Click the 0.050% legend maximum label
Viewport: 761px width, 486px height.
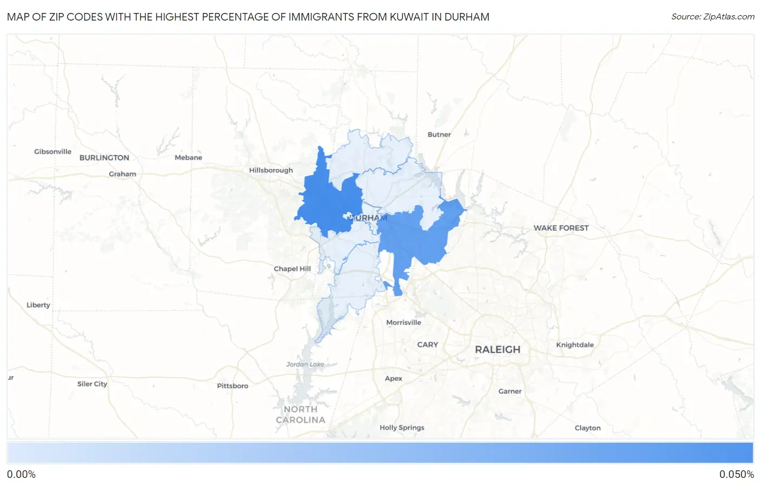736,474
